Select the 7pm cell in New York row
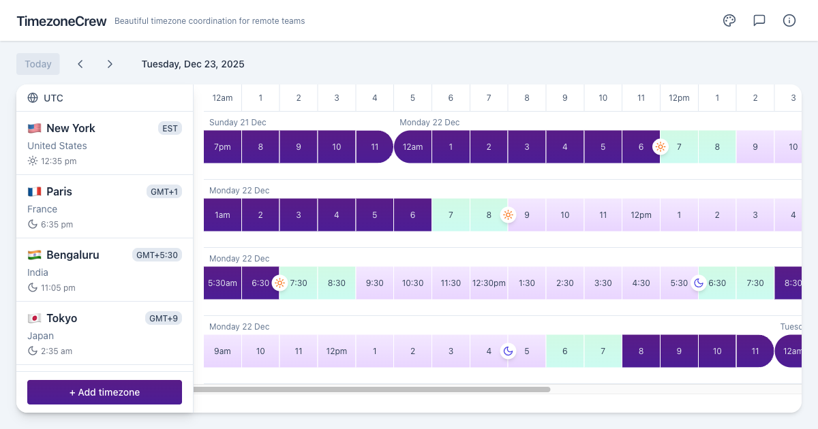Image resolution: width=818 pixels, height=429 pixels. click(x=222, y=146)
